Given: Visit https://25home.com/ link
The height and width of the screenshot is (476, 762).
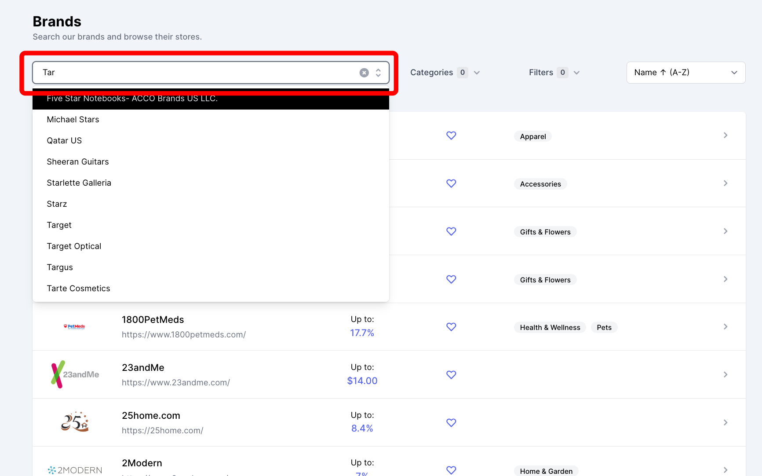Looking at the screenshot, I should click(x=162, y=431).
